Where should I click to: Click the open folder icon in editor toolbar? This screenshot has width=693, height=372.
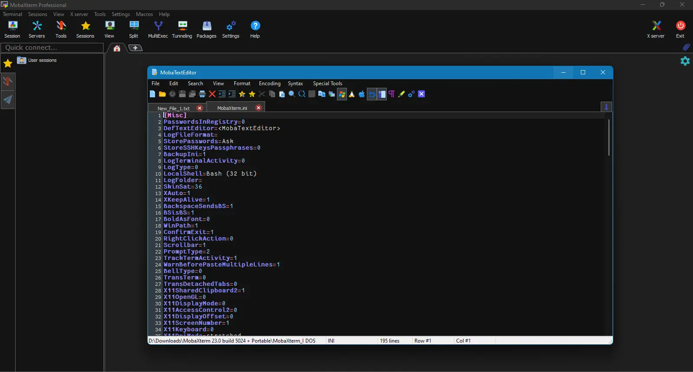[162, 94]
